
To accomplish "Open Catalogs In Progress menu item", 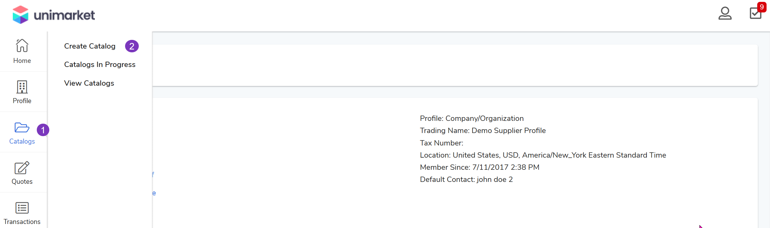I will pos(99,64).
